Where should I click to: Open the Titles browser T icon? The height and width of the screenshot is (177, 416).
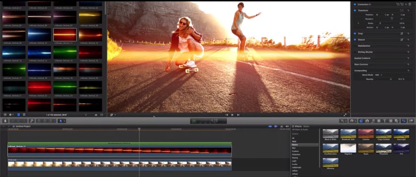point(385,121)
